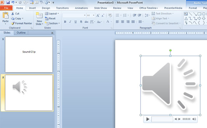Toggle text Shadow formatting
This screenshot has width=207, height=128.
tap(81, 22)
